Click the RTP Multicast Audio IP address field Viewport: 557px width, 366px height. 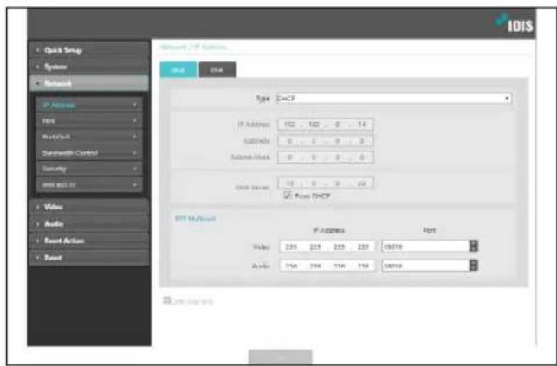tap(327, 266)
